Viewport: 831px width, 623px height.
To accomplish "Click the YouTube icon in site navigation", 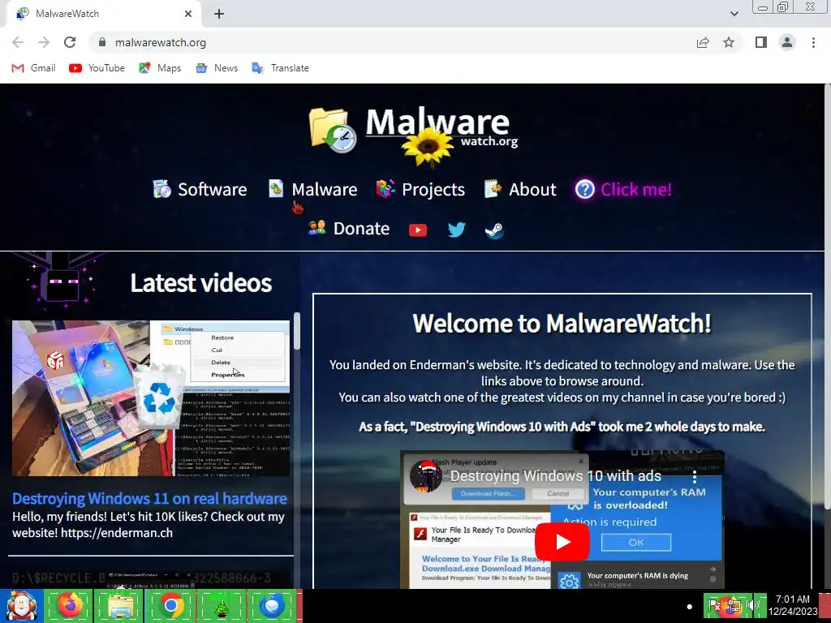I will click(418, 230).
